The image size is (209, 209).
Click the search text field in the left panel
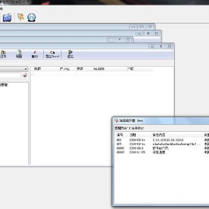[10, 75]
